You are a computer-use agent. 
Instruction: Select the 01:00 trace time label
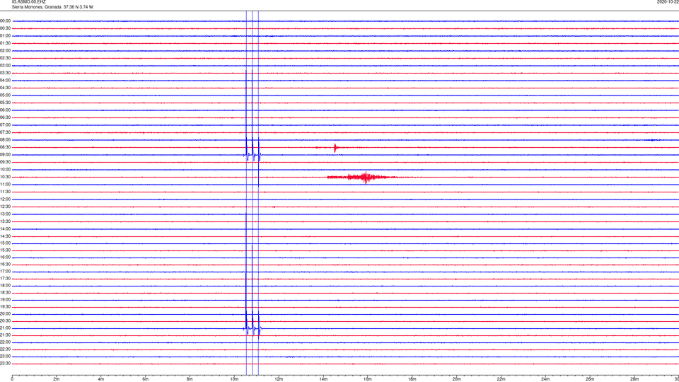[x=5, y=36]
